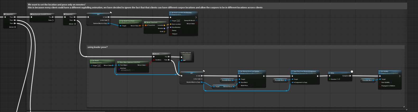Screen dimensions: 418x112
Task: Click the Break Transform node header icon
Action: coord(145,22)
